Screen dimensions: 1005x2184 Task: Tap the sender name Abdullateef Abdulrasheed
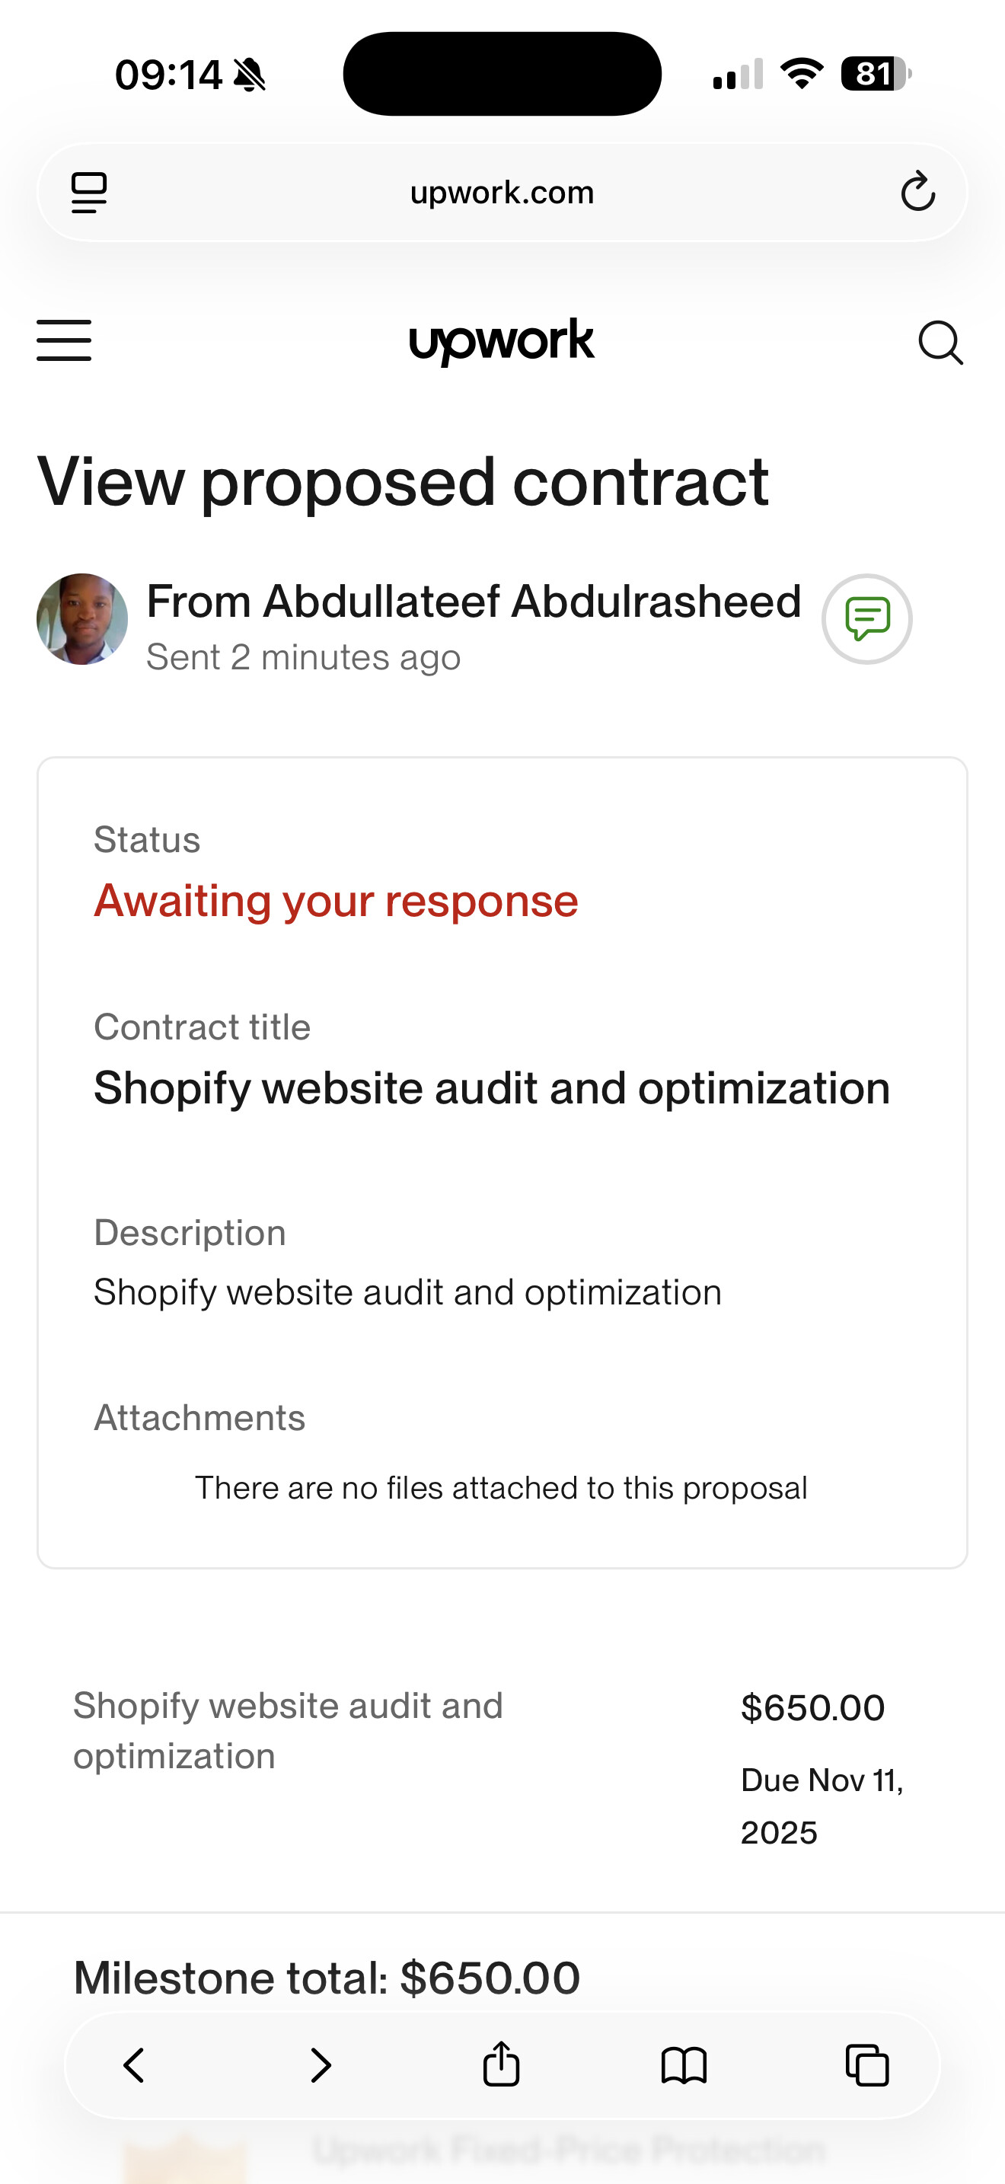click(474, 602)
